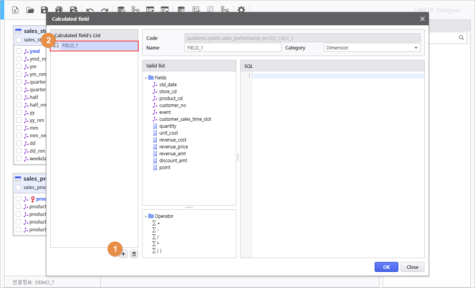Click the database link toolbar icon

121,10
